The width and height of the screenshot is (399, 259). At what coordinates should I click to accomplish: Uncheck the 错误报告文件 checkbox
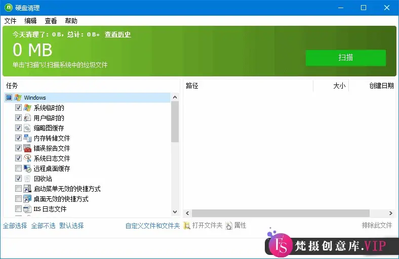point(18,148)
